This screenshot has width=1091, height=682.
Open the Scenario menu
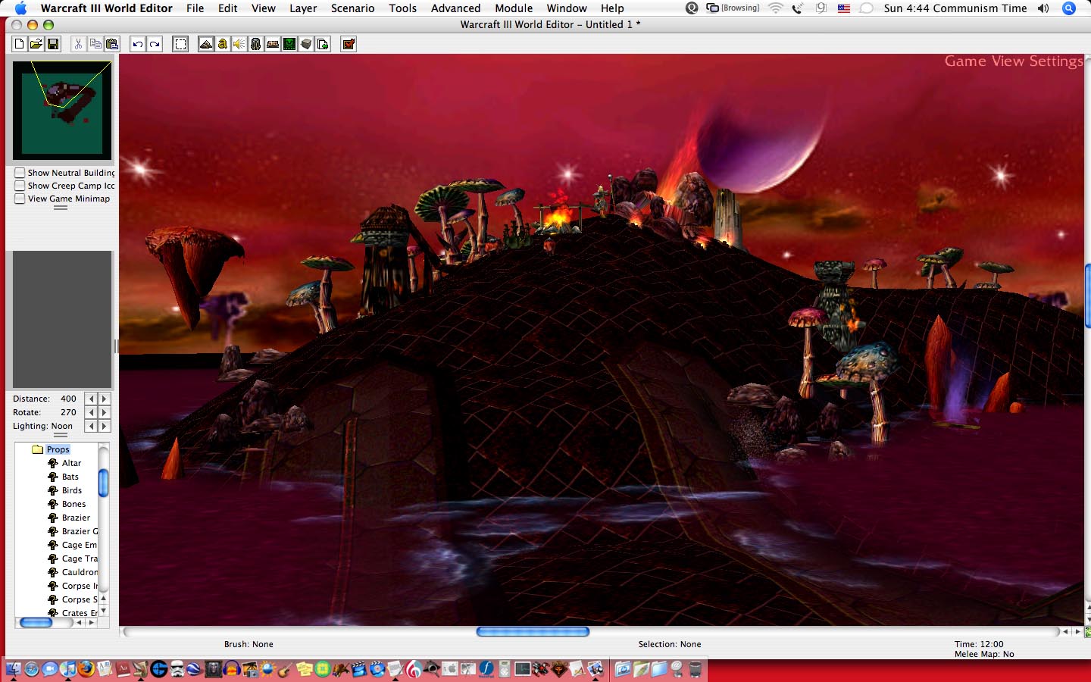[352, 8]
